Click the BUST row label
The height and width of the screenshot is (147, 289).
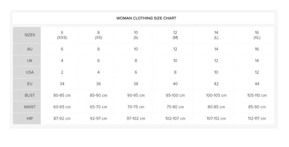point(29,95)
